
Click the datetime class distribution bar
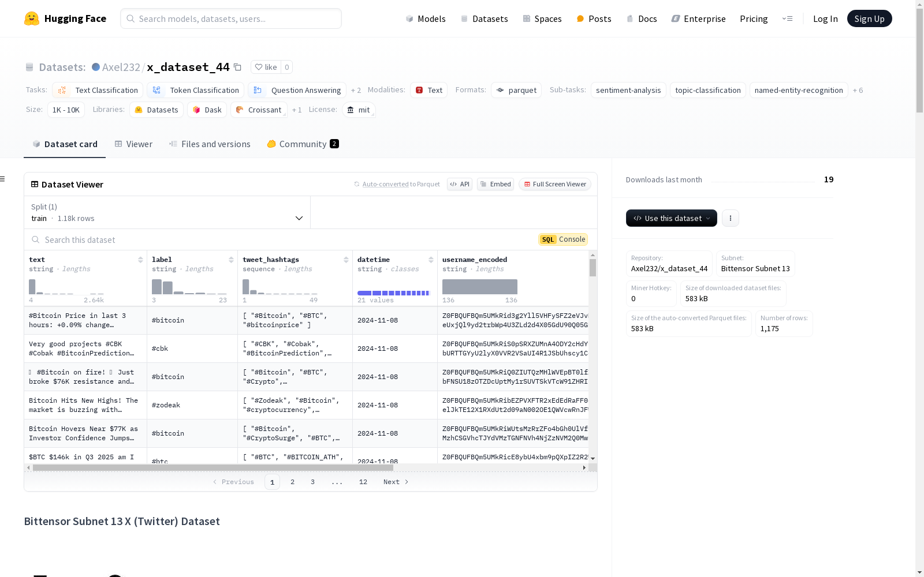tap(394, 293)
